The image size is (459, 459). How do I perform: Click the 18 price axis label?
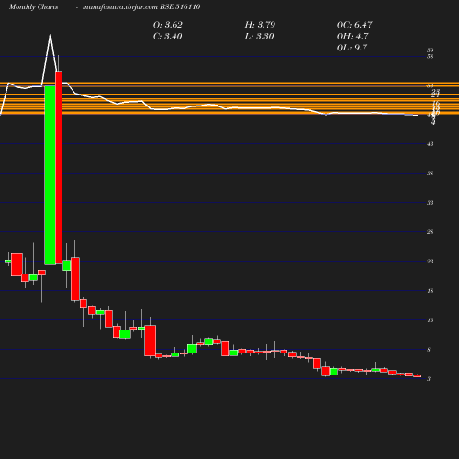click(431, 291)
